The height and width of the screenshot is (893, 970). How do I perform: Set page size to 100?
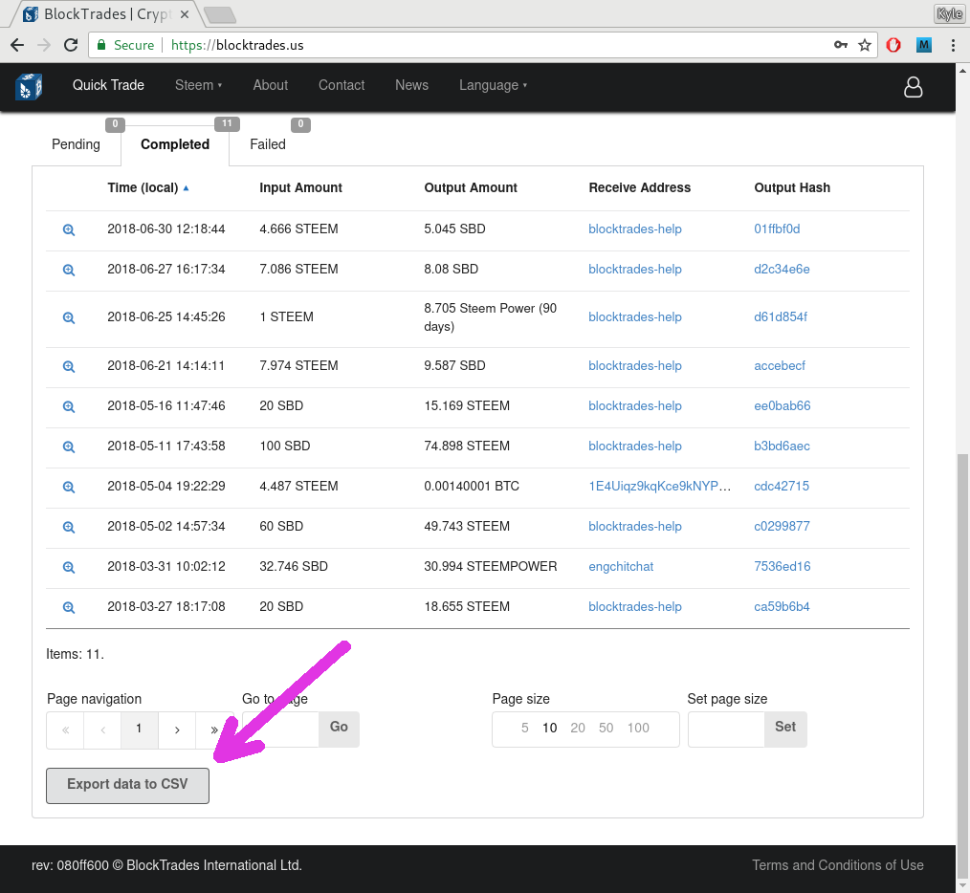pyautogui.click(x=638, y=729)
